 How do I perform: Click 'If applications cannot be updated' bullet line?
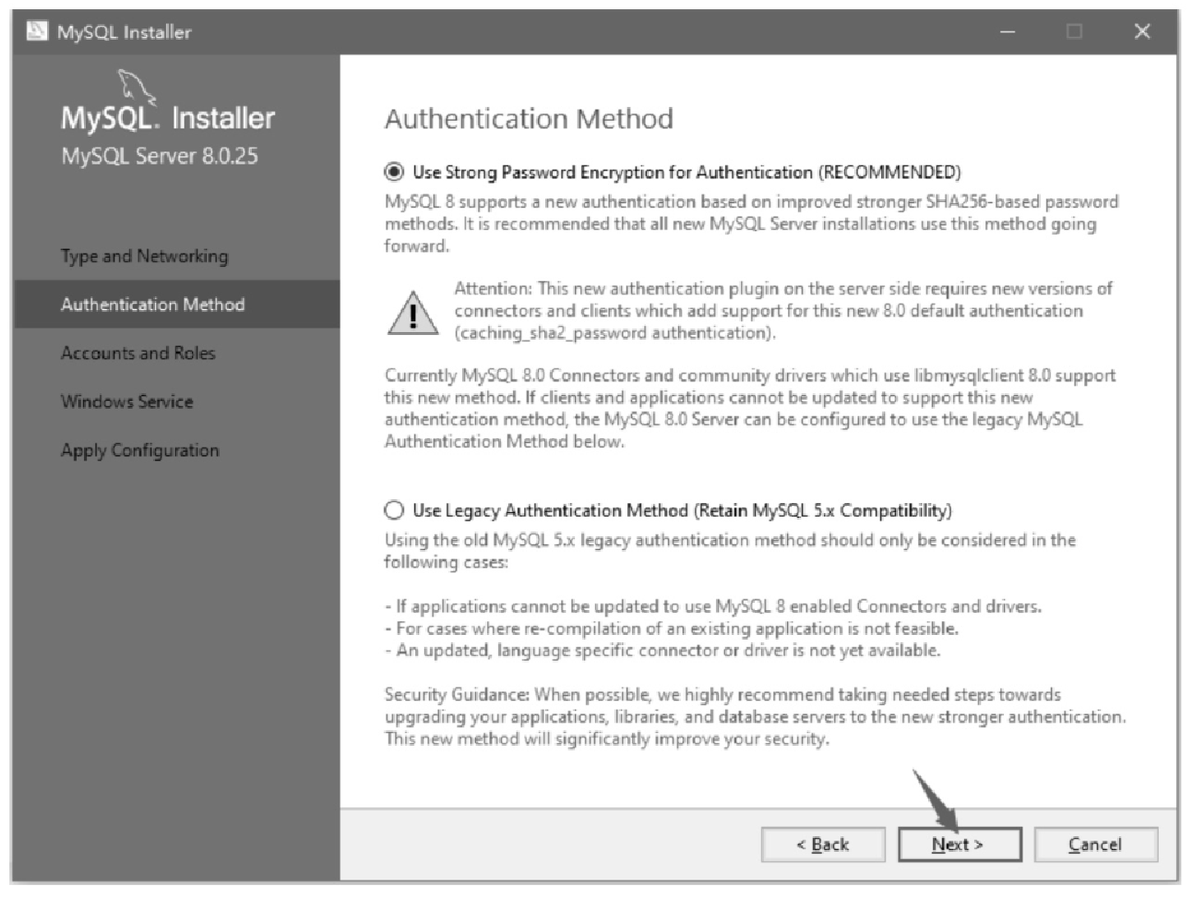pyautogui.click(x=712, y=606)
